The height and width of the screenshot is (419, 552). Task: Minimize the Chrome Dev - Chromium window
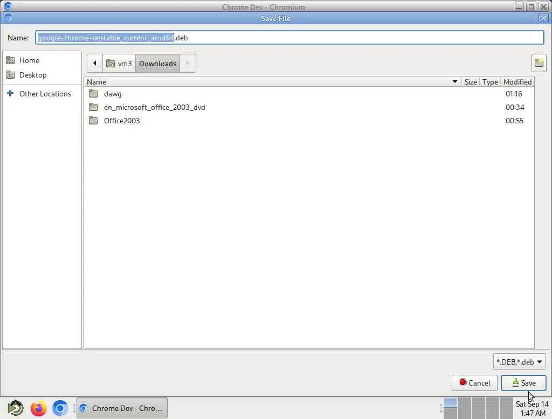point(519,6)
